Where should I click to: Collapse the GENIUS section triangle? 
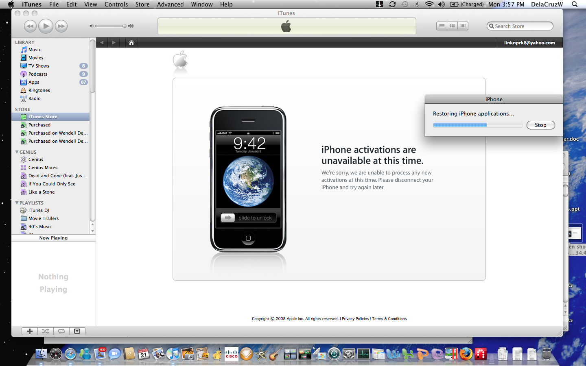click(17, 152)
